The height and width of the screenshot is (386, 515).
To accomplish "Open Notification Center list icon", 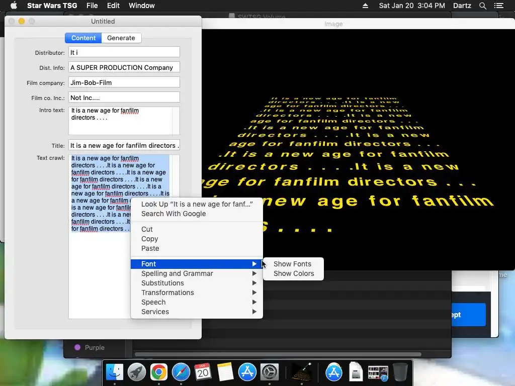I will (x=499, y=6).
